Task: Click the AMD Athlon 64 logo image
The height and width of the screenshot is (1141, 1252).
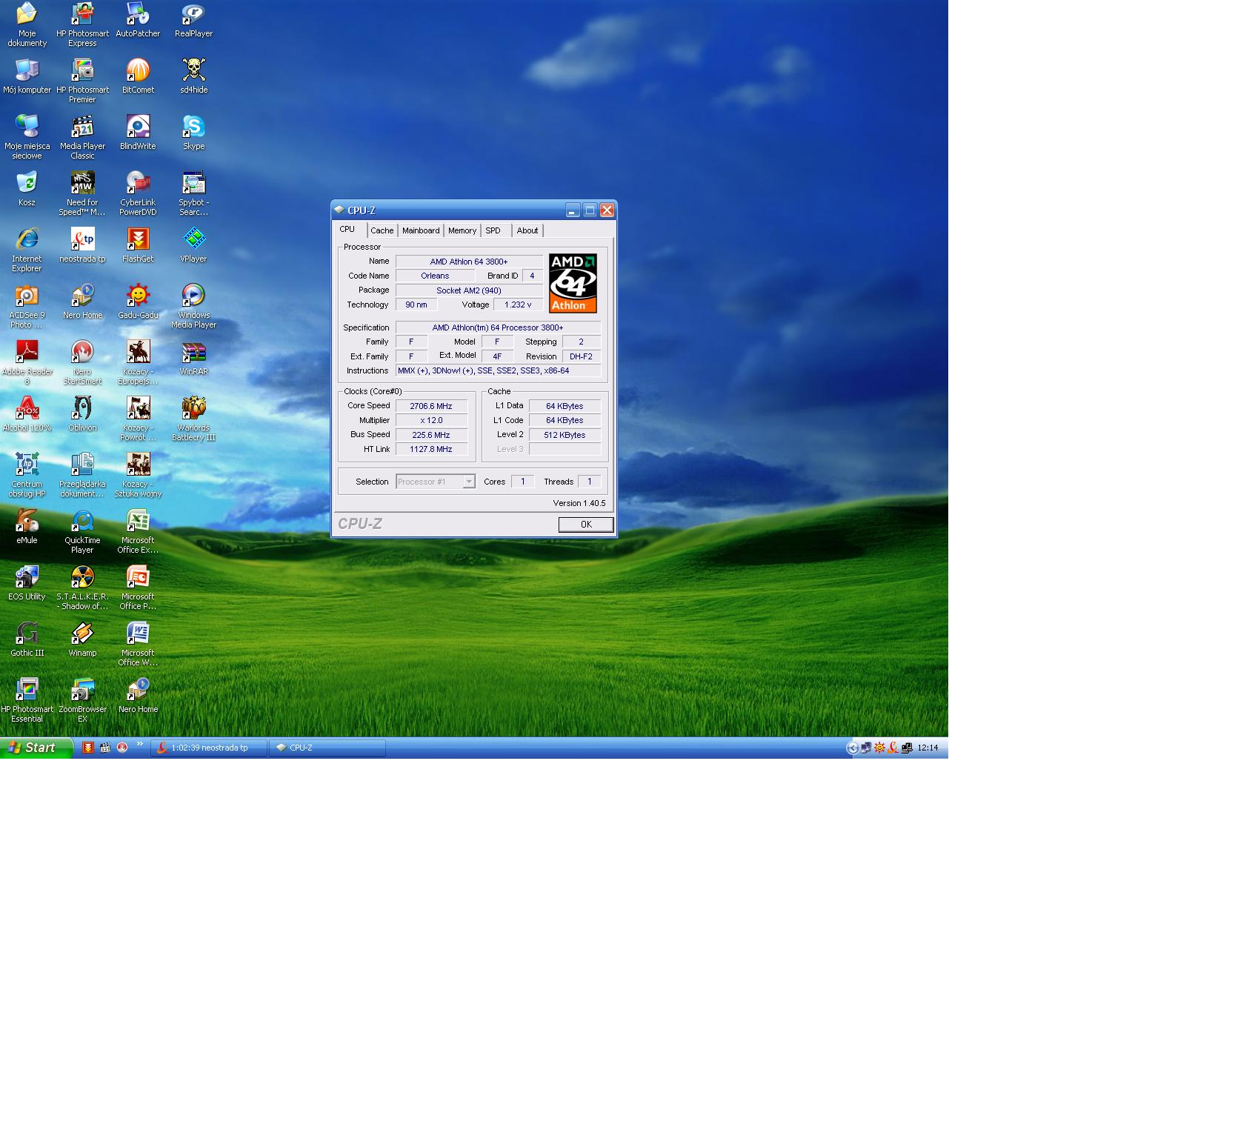Action: [x=573, y=283]
